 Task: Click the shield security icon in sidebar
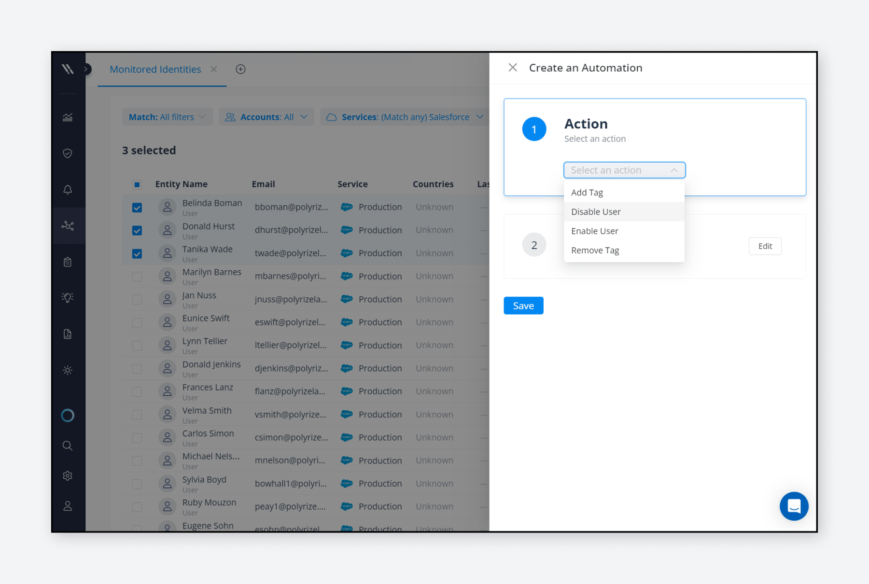pos(68,153)
